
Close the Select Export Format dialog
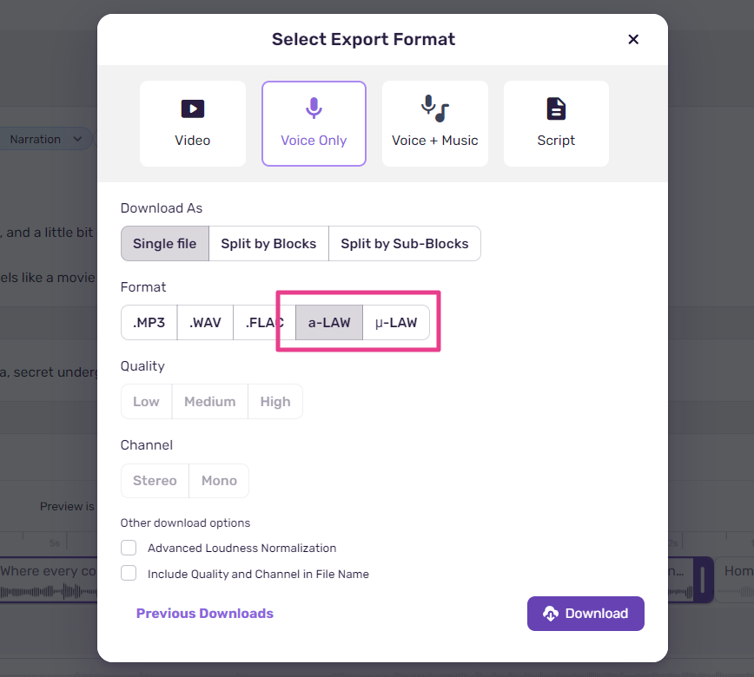pyautogui.click(x=633, y=39)
